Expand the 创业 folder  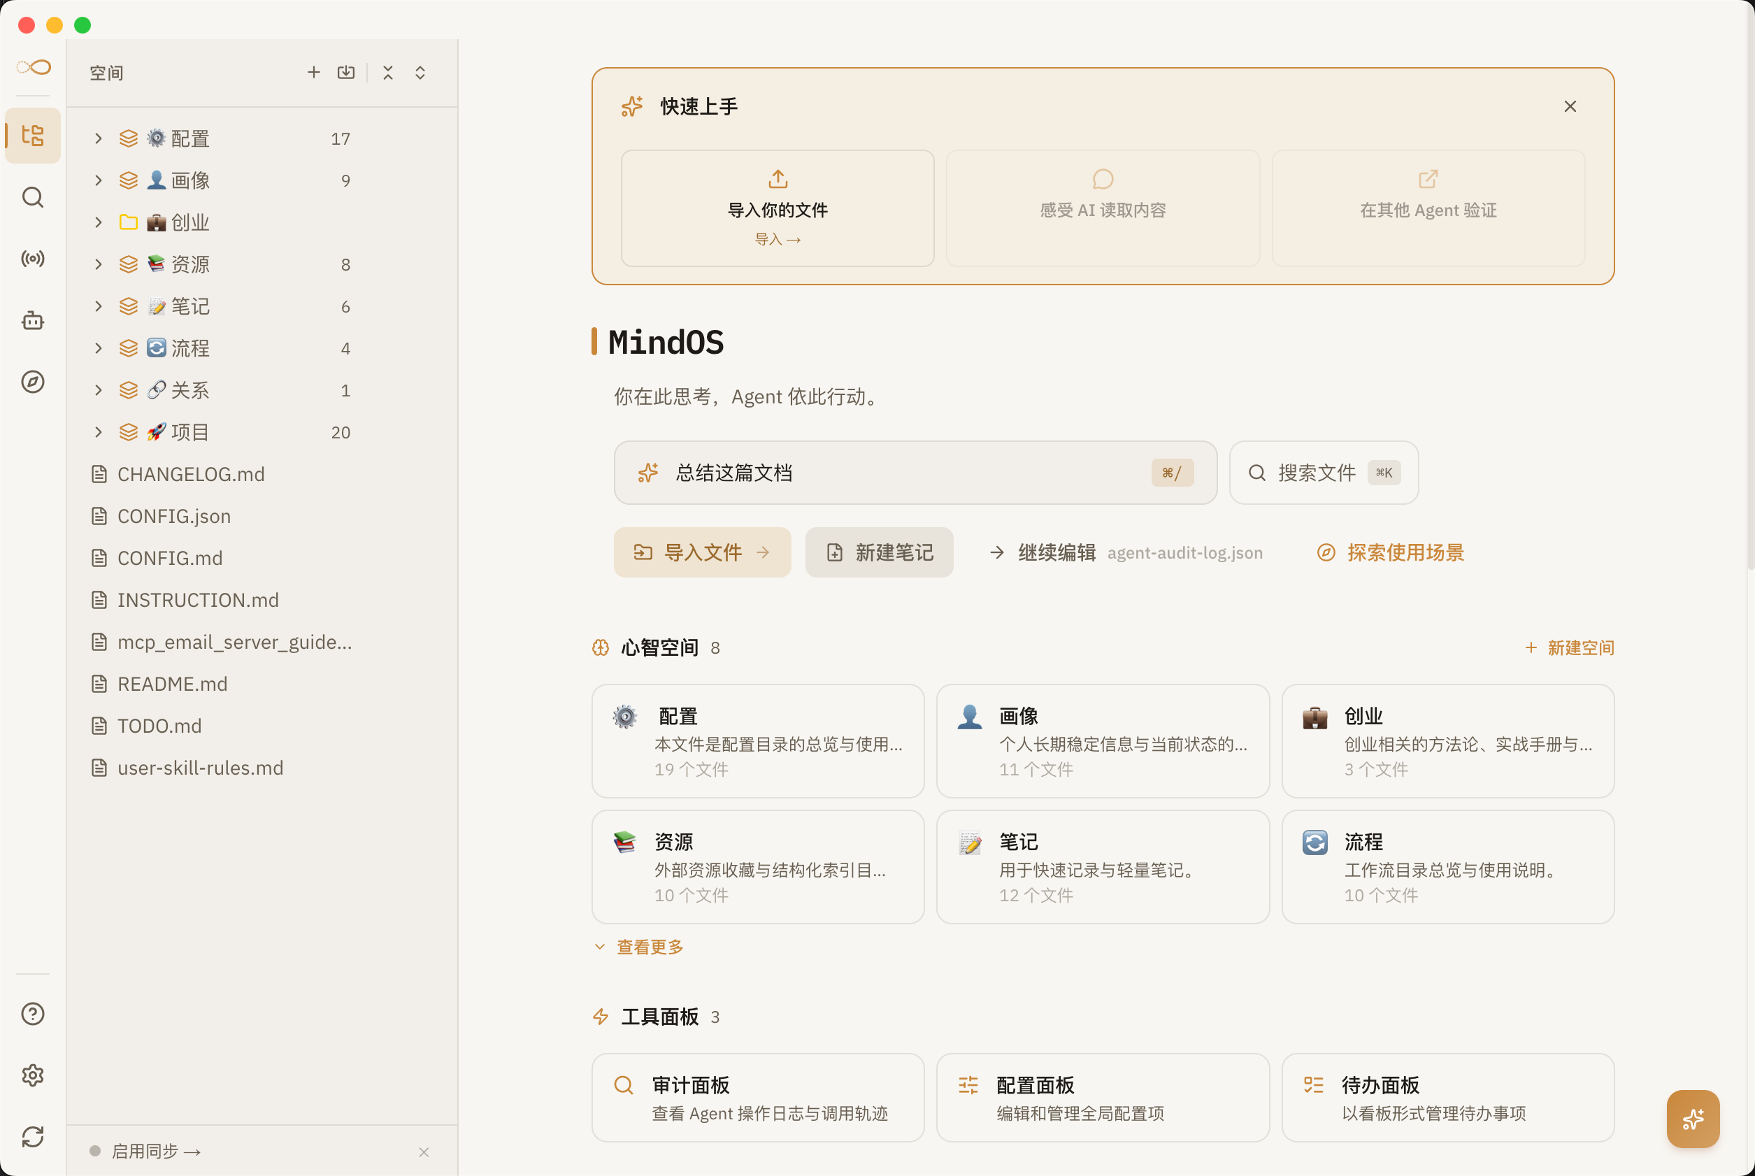click(99, 223)
